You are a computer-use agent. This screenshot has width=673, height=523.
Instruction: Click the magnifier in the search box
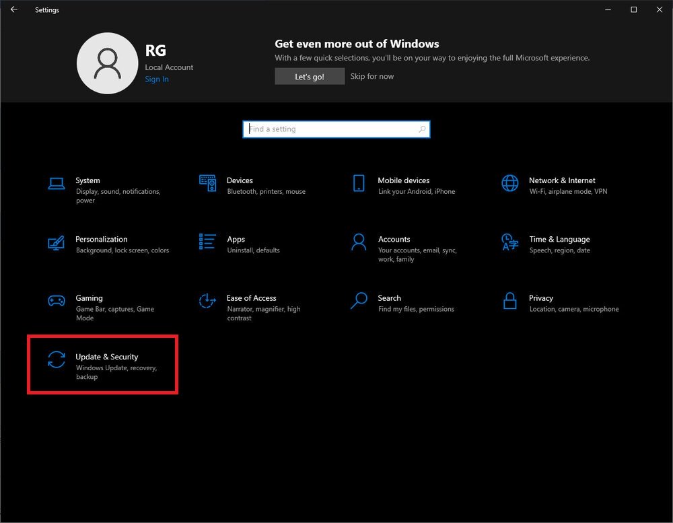point(423,129)
